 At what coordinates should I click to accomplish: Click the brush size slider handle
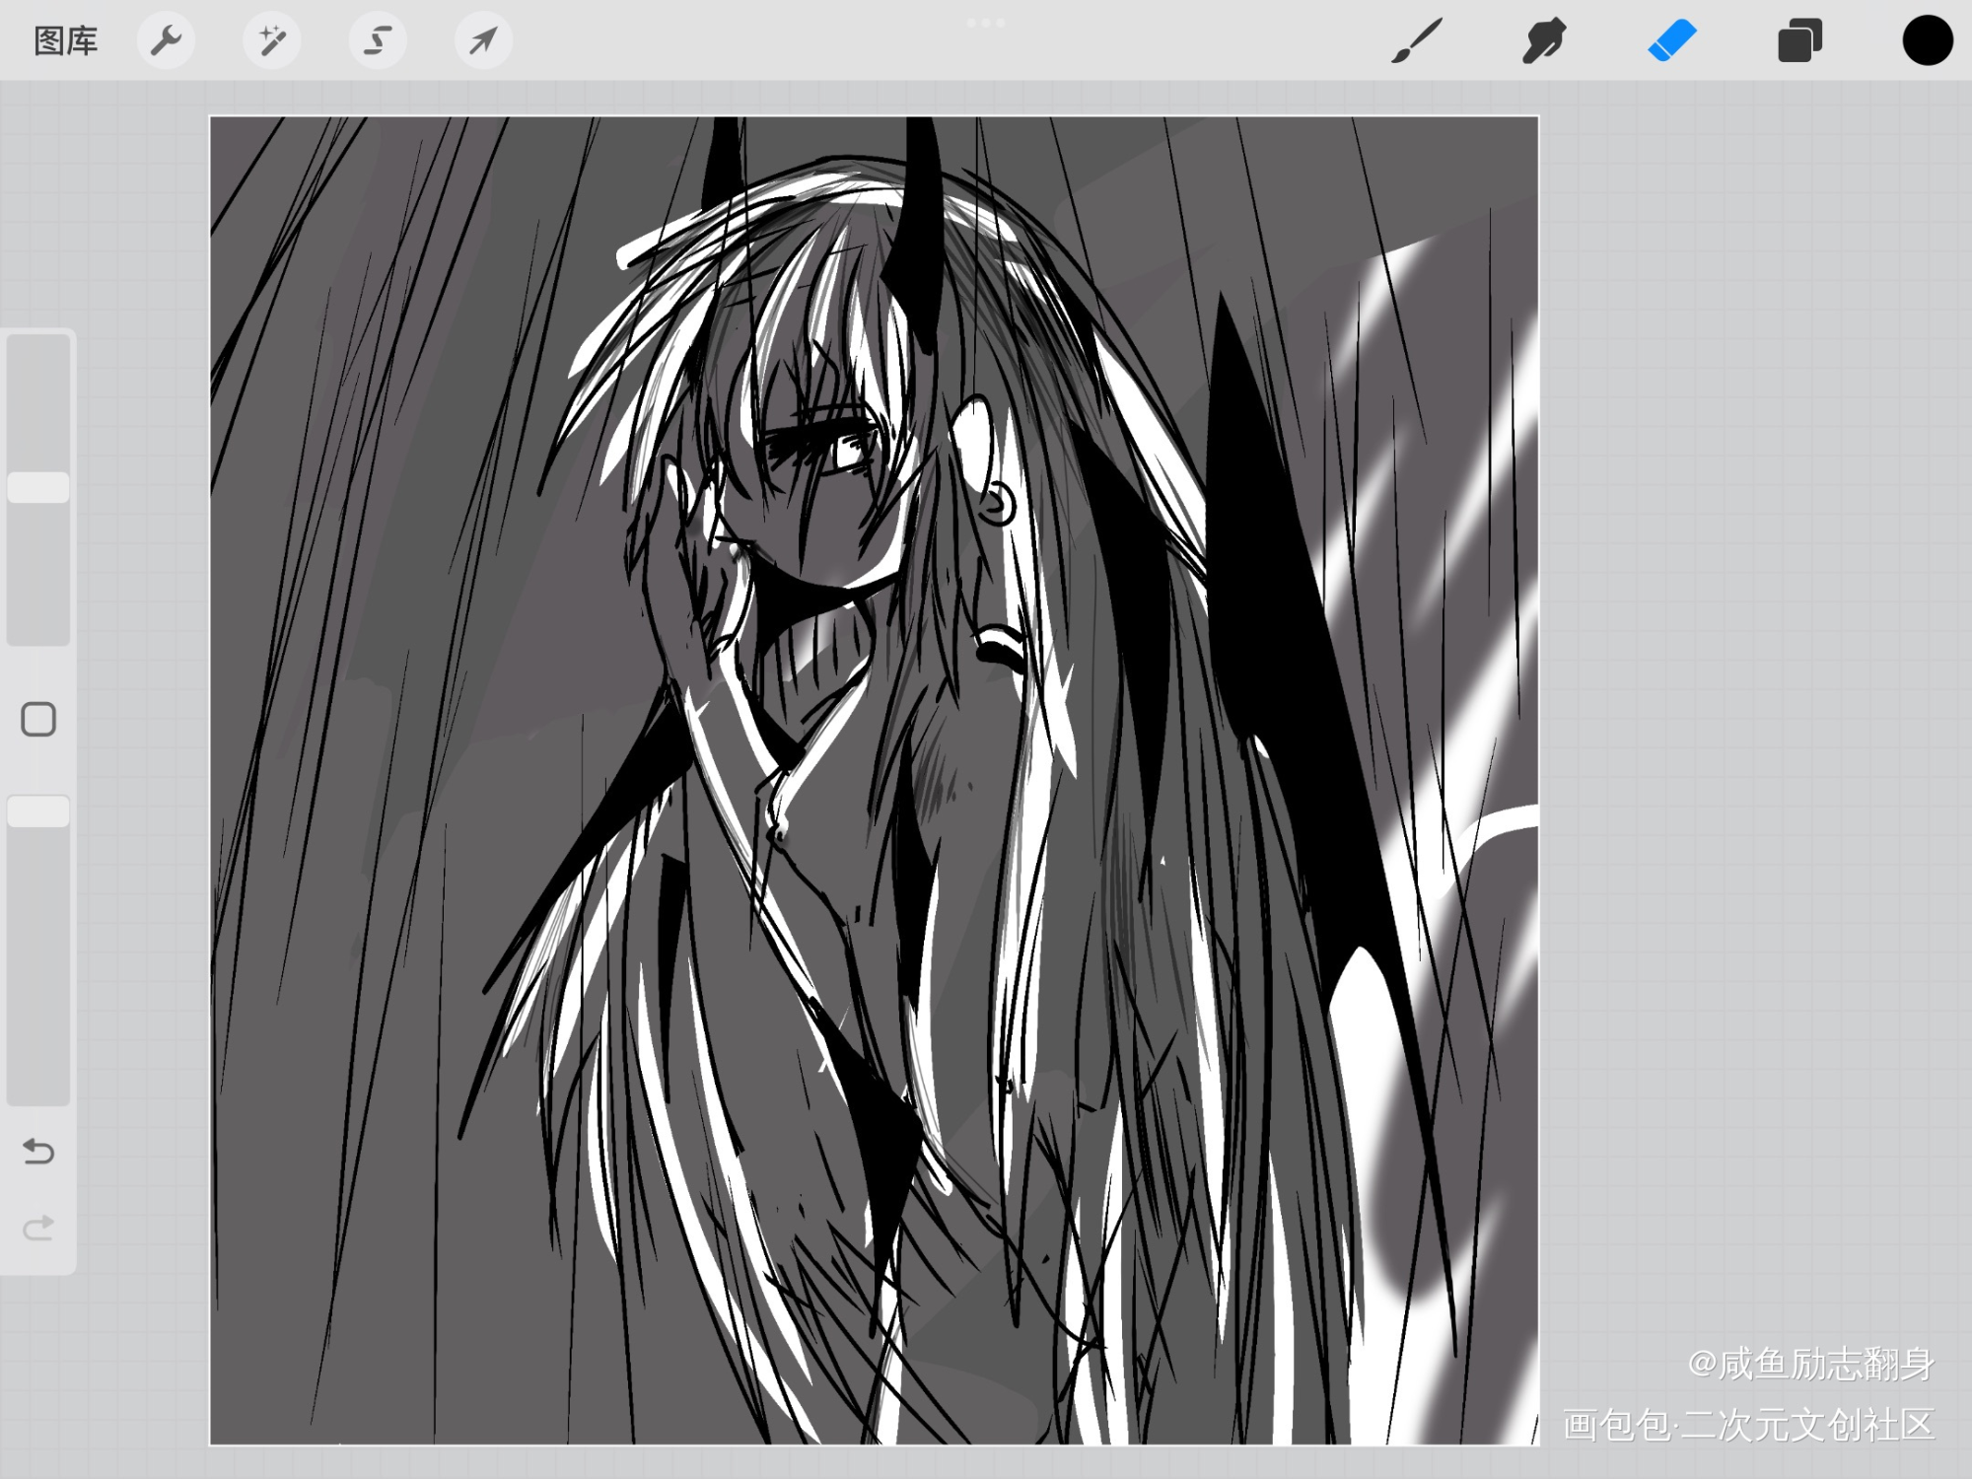coord(38,488)
